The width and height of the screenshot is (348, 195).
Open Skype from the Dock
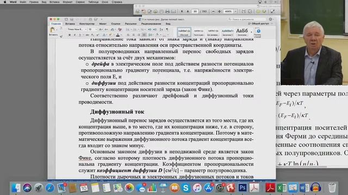tap(185, 188)
